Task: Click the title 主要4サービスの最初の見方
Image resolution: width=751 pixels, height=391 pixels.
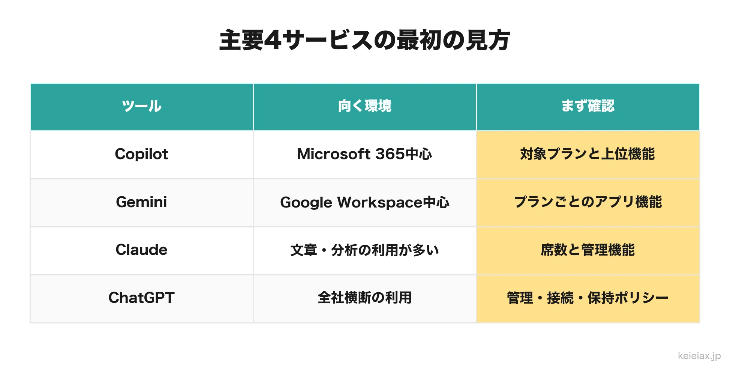Action: (x=364, y=40)
